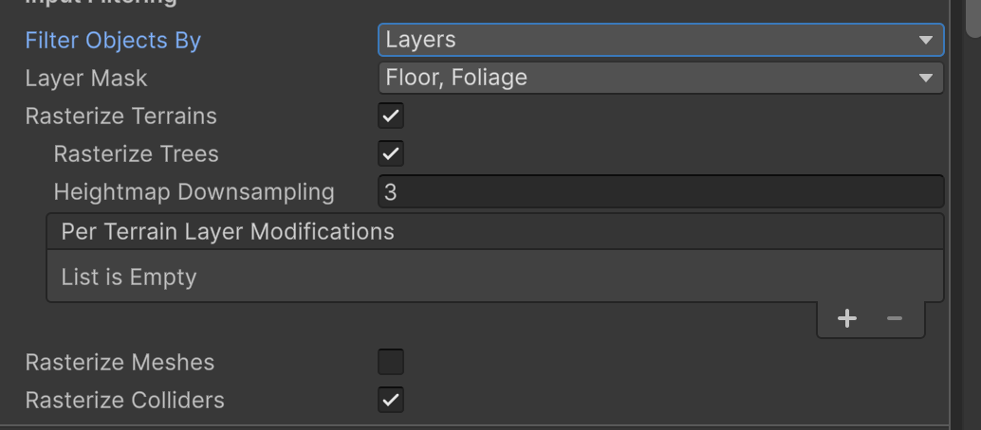The height and width of the screenshot is (430, 981).
Task: Open the Filter Objects By dropdown
Action: 659,40
